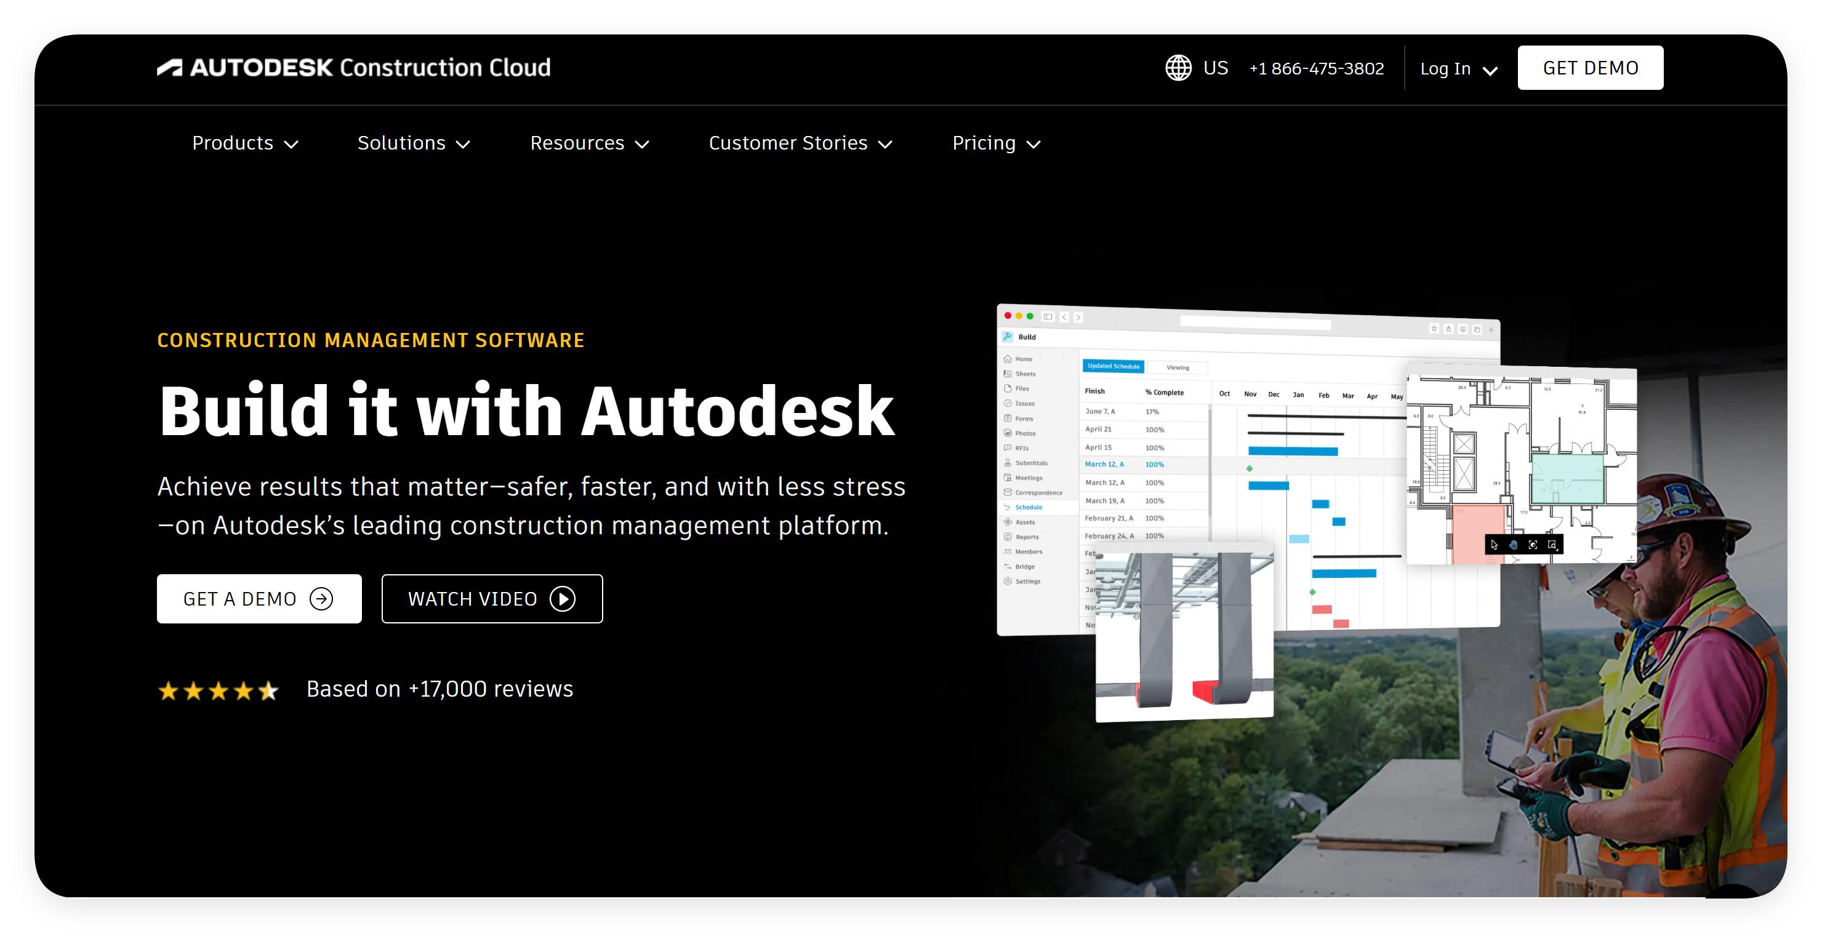Click the globe region icon
This screenshot has width=1822, height=933.
pos(1178,68)
